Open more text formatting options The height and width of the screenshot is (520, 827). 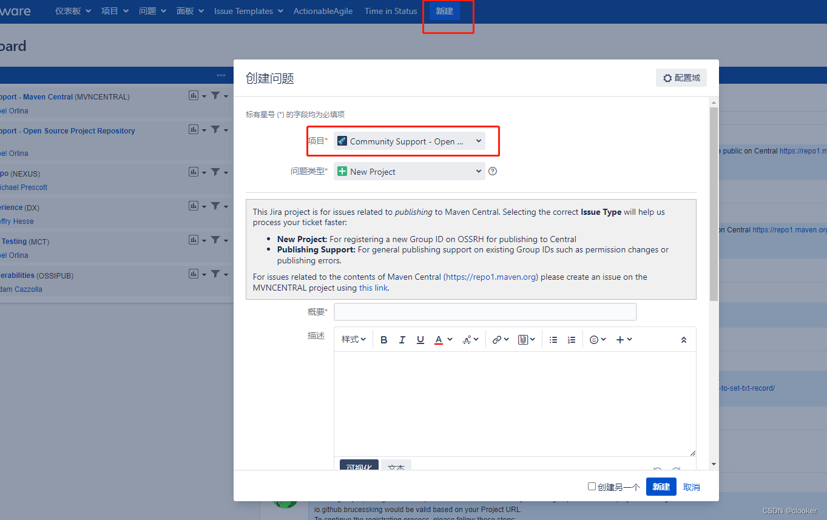tap(470, 340)
